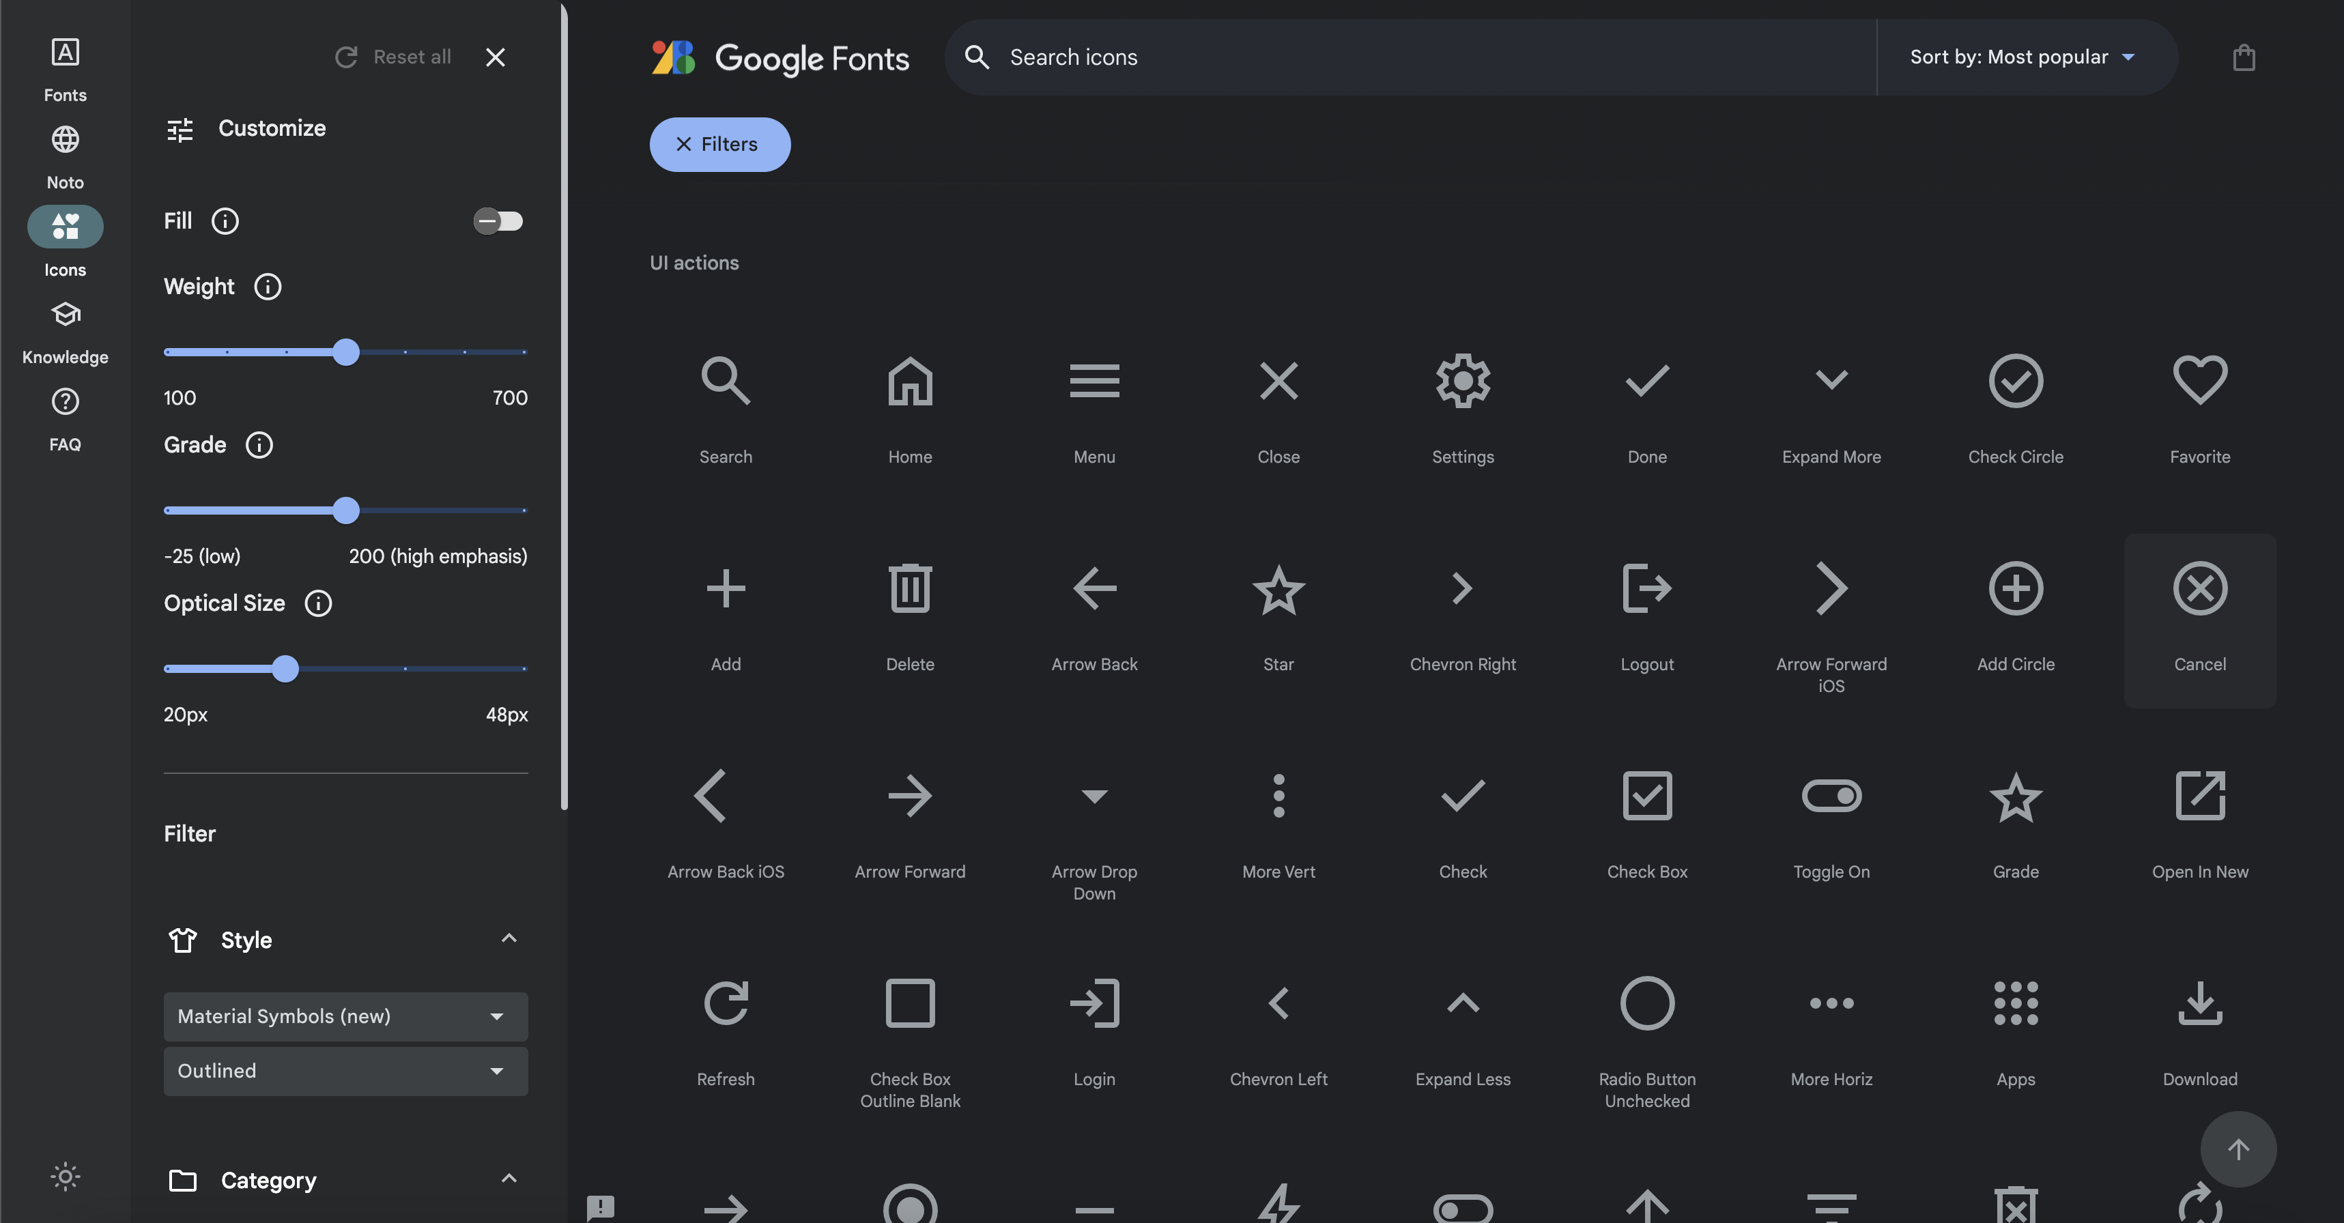Toggle the Fill switch
This screenshot has height=1223, width=2344.
tap(498, 221)
